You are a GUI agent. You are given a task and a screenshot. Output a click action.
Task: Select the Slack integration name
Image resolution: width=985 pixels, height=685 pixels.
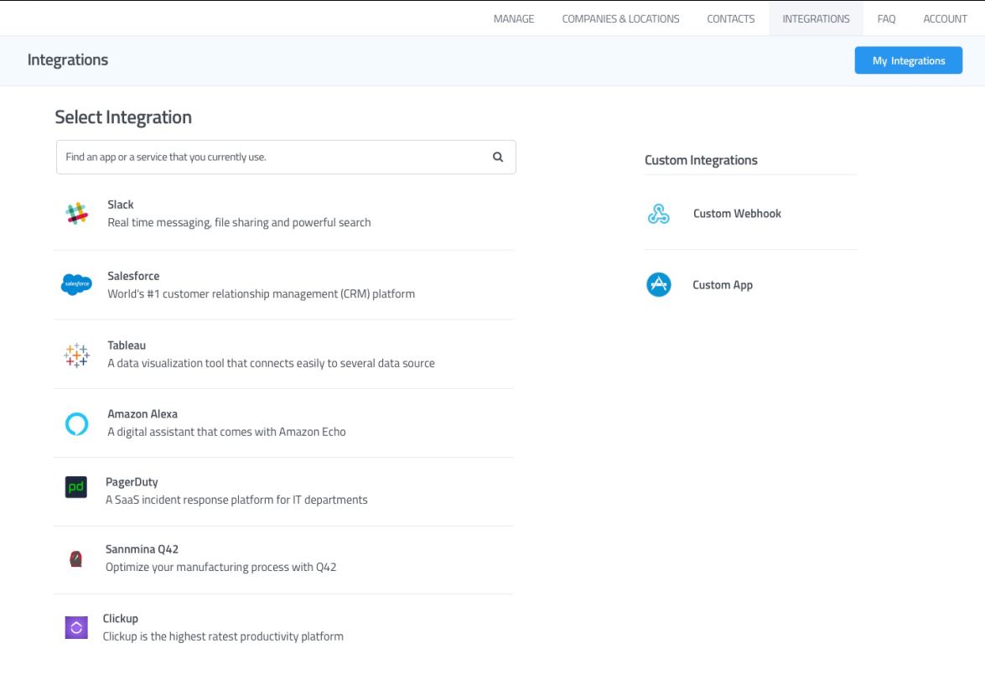pos(121,205)
